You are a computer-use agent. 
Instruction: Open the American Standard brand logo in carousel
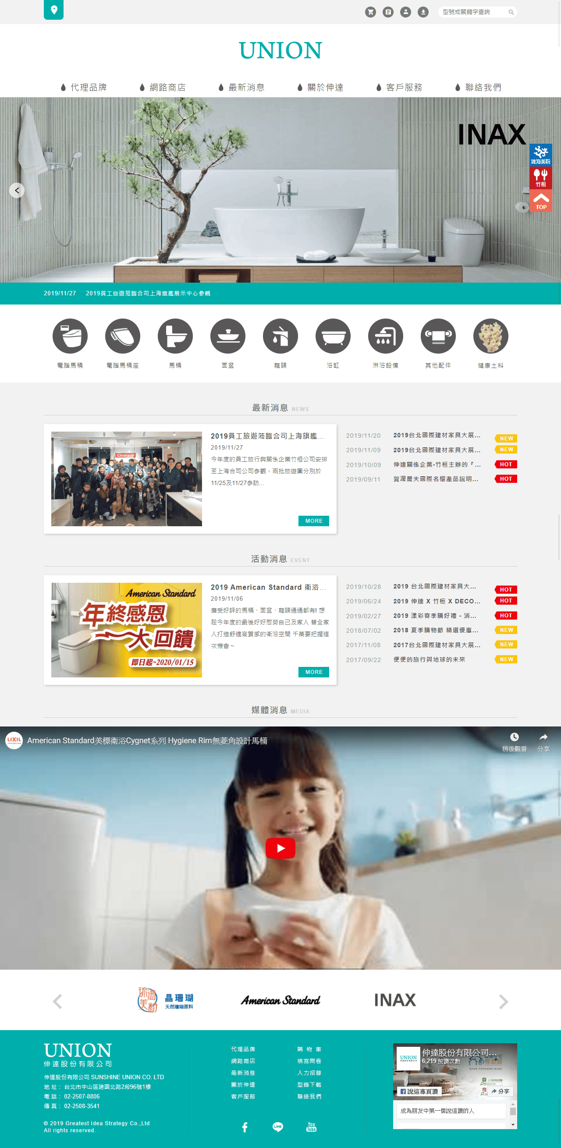(280, 1000)
